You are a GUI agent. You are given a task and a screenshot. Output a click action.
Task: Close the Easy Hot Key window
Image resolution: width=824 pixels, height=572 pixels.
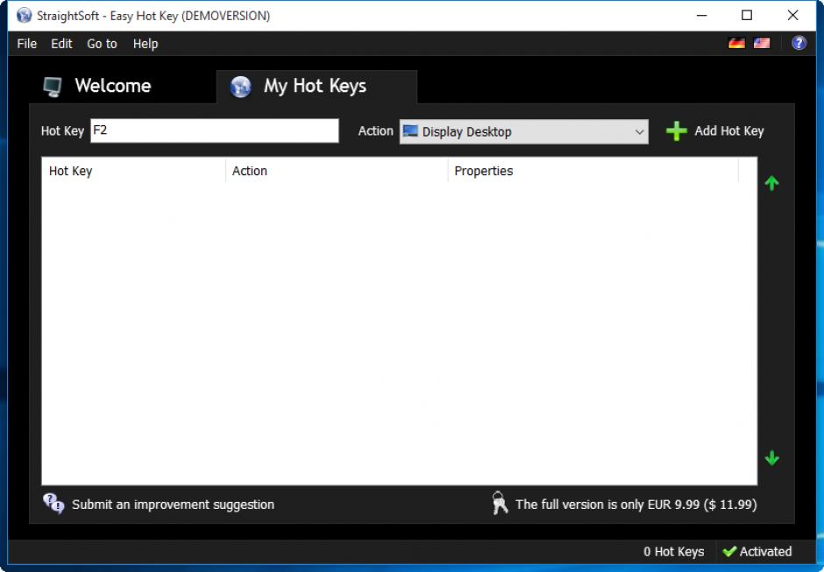click(793, 15)
